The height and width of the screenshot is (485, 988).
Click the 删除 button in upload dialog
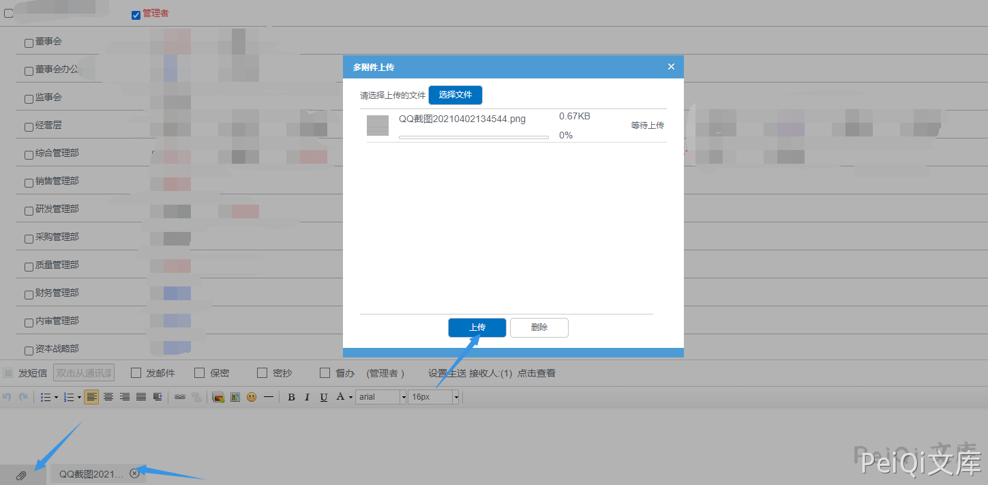coord(539,327)
